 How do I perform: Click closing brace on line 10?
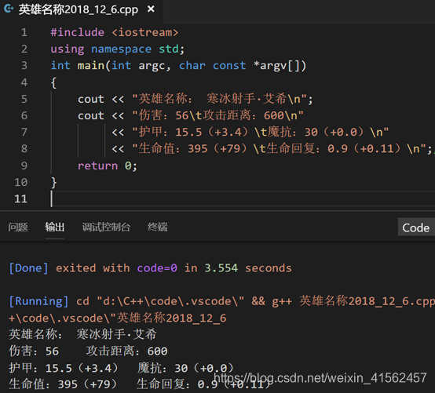point(54,182)
